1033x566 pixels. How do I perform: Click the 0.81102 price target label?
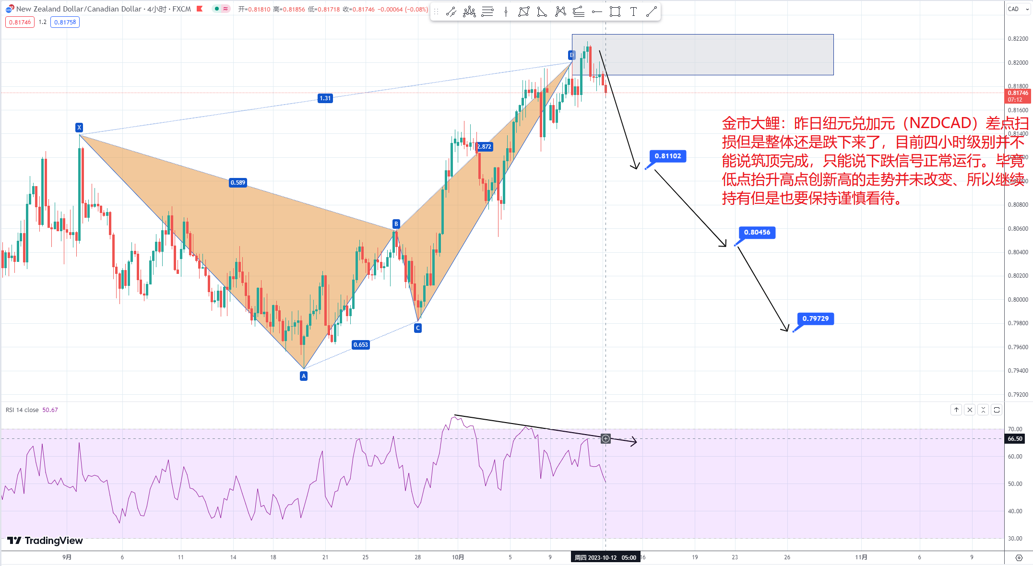pyautogui.click(x=668, y=156)
